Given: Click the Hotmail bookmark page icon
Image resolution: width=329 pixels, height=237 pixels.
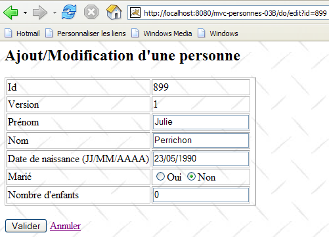Looking at the screenshot, I should pos(9,33).
